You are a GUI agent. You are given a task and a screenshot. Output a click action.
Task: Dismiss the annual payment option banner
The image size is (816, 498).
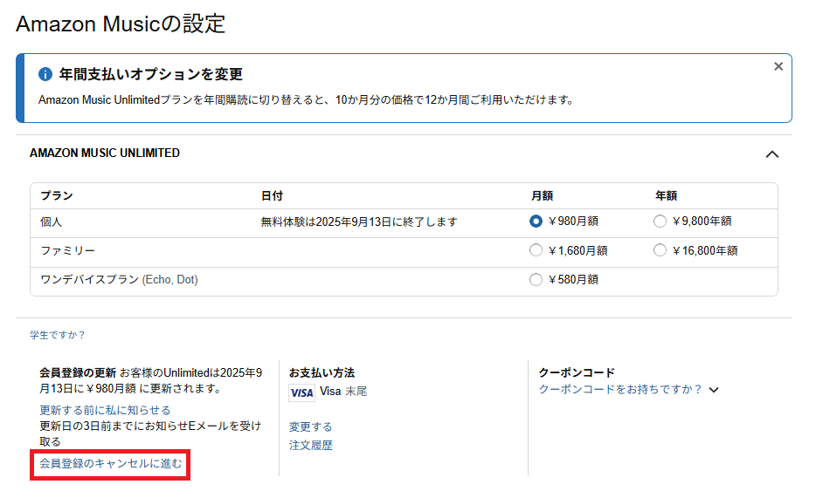(778, 66)
